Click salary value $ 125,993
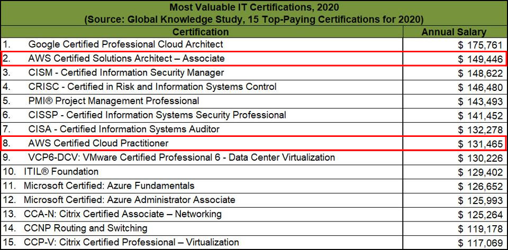 480,200
